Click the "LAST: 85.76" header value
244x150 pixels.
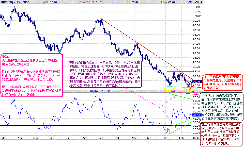(x=49, y=2)
